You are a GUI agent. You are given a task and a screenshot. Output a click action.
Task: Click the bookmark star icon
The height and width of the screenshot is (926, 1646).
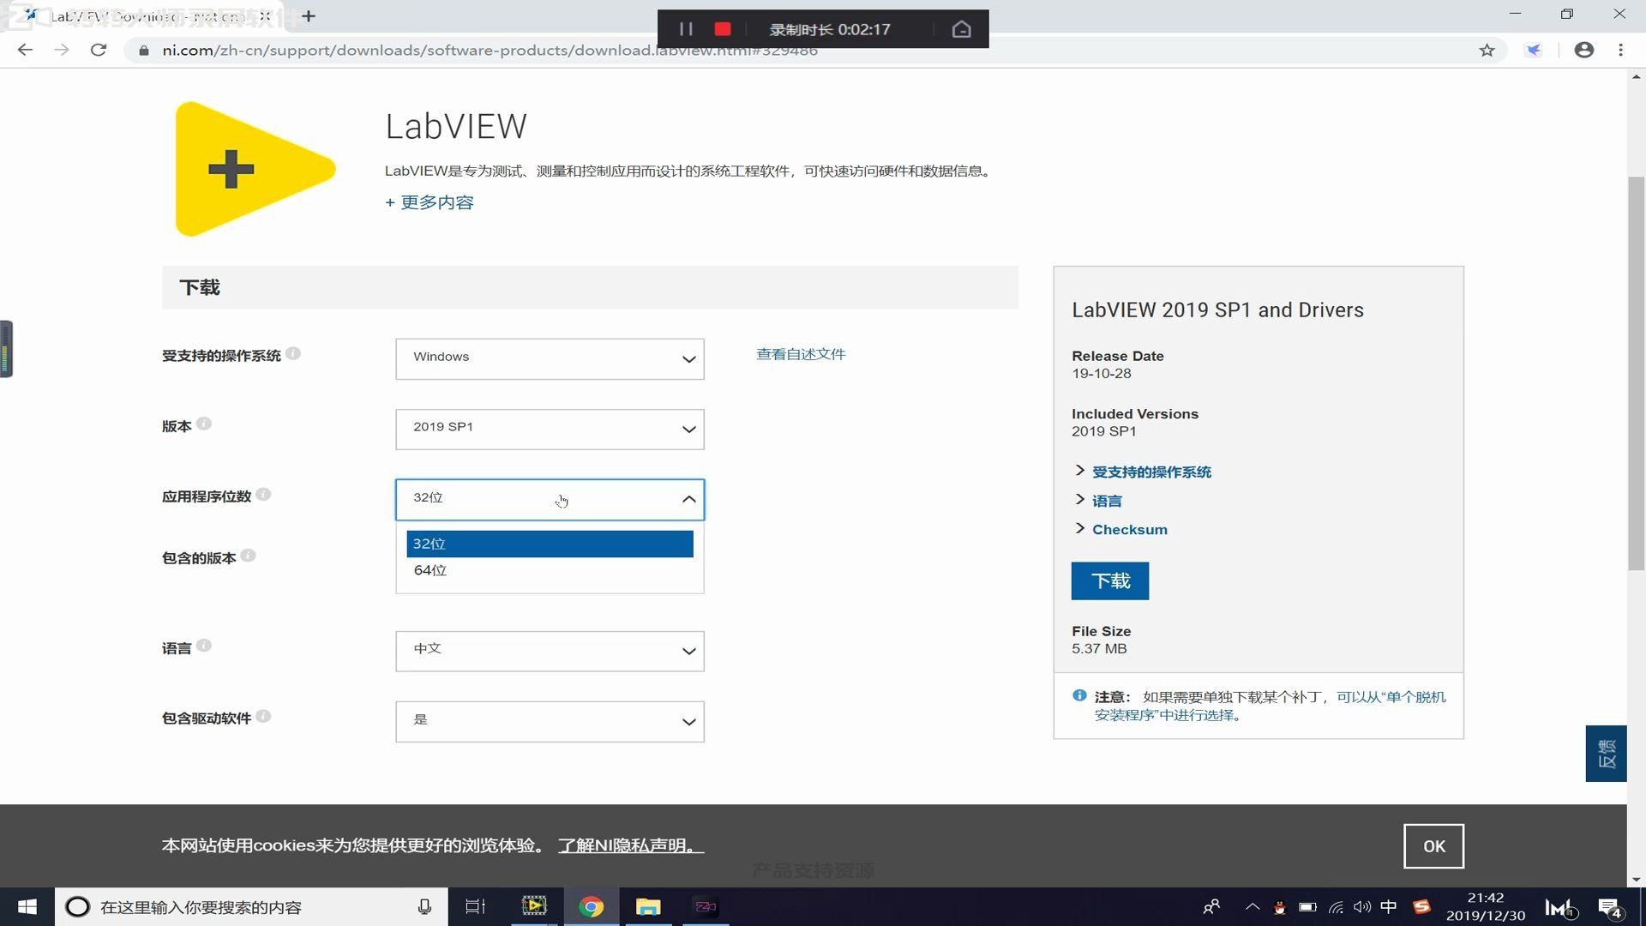[x=1487, y=51]
